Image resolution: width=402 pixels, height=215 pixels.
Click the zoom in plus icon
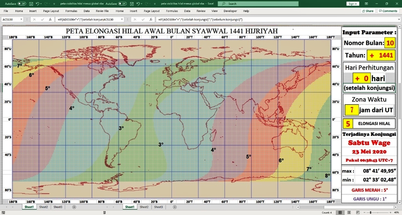pos(391,212)
